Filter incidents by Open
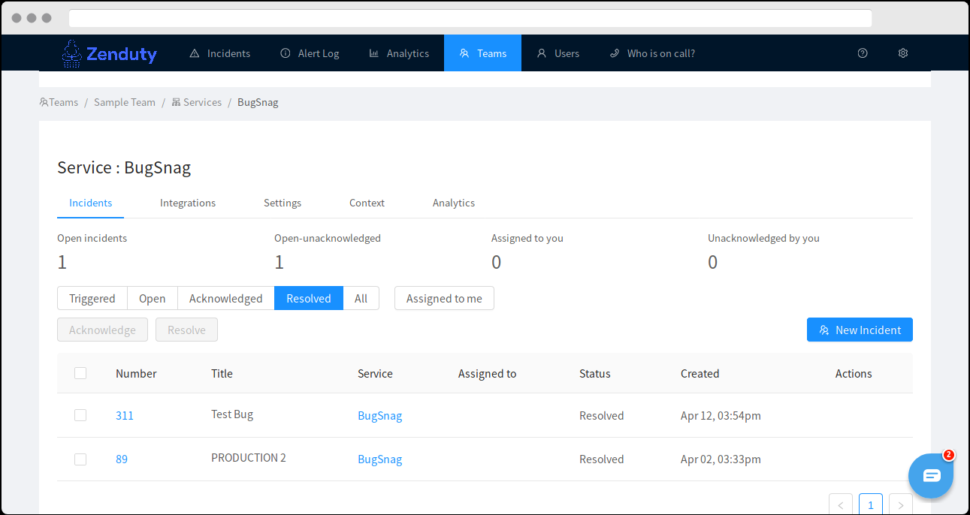This screenshot has width=970, height=515. coord(153,298)
